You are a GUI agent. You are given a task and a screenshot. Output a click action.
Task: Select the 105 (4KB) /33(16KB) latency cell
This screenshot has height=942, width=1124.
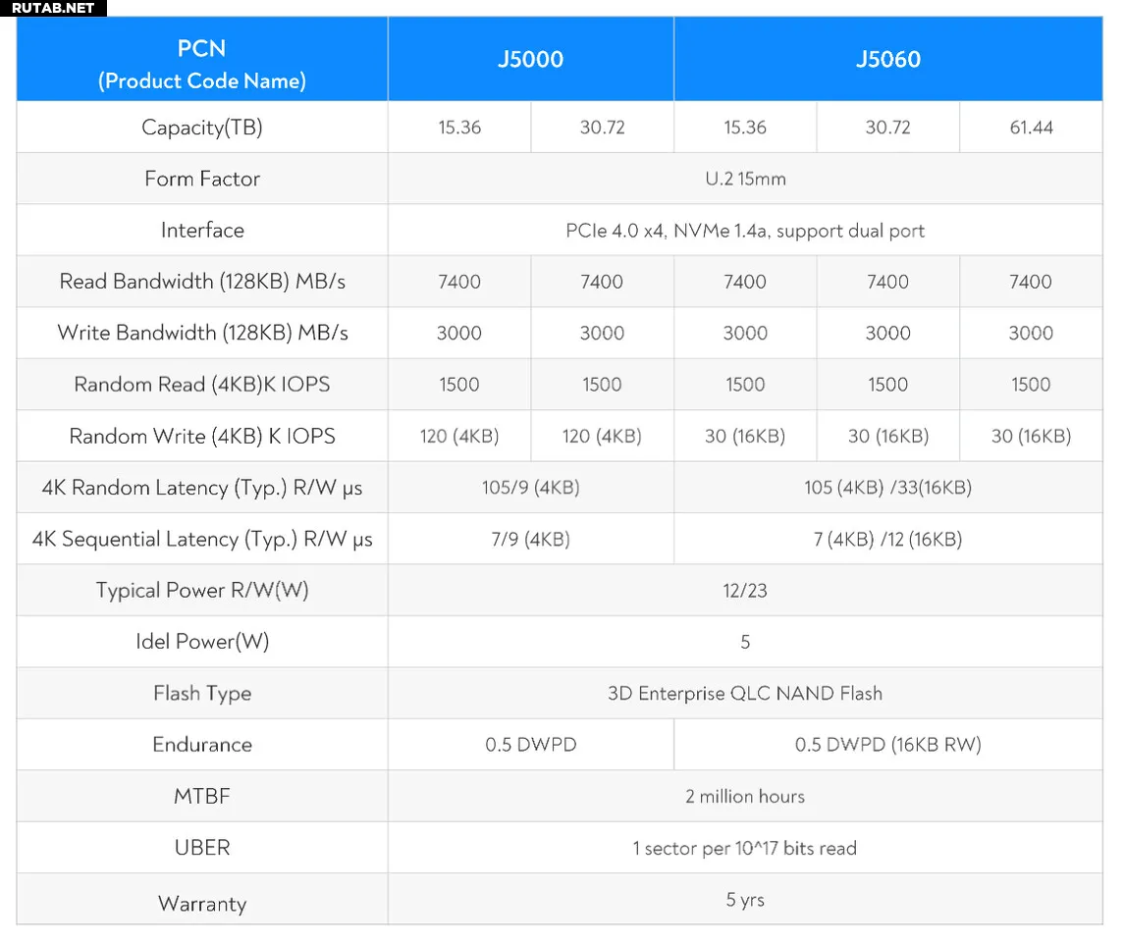(x=887, y=488)
